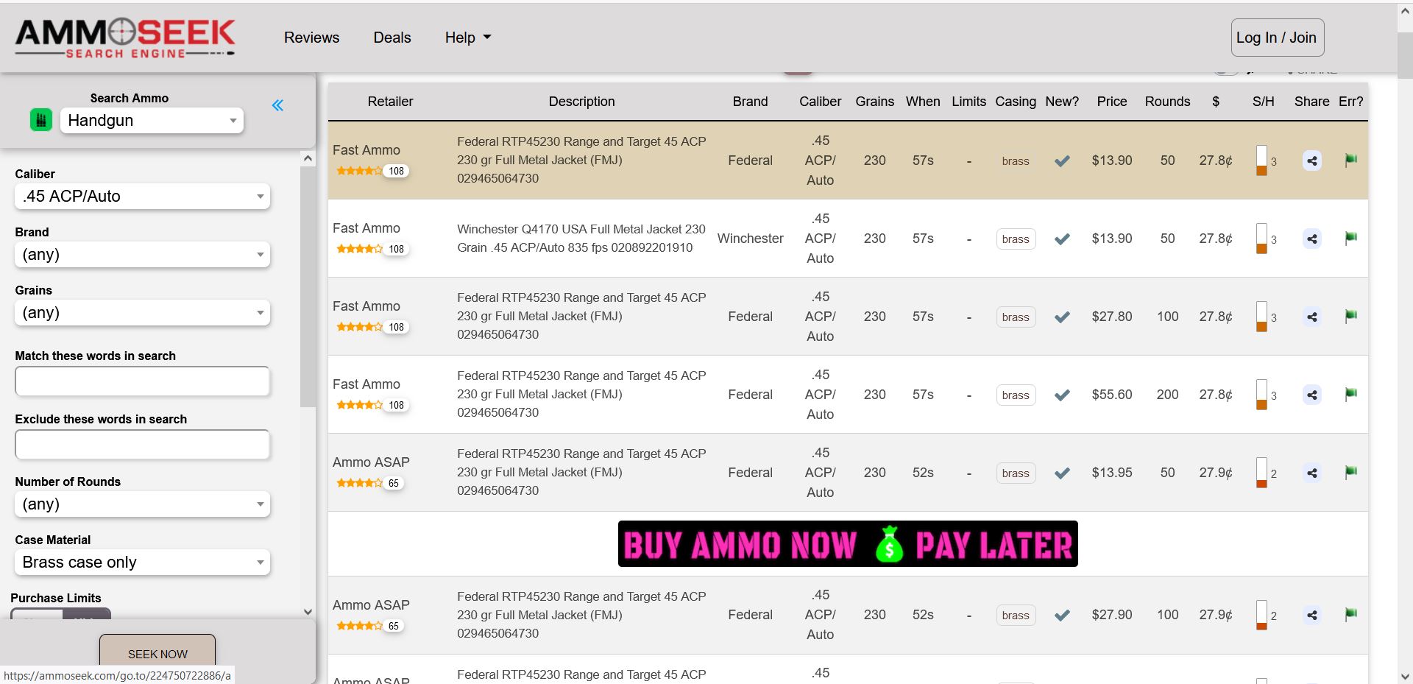
Task: Click the green ammo type icon
Action: pyautogui.click(x=41, y=120)
